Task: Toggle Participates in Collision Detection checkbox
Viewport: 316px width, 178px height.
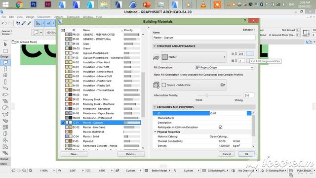Action: (x=221, y=127)
